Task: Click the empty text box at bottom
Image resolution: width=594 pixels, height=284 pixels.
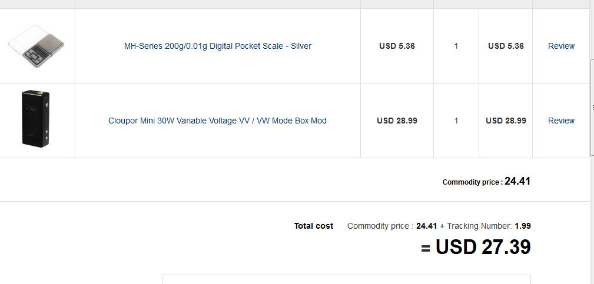Action: point(346,279)
